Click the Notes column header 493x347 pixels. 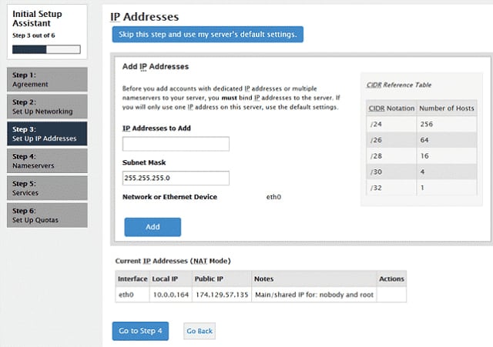point(263,279)
